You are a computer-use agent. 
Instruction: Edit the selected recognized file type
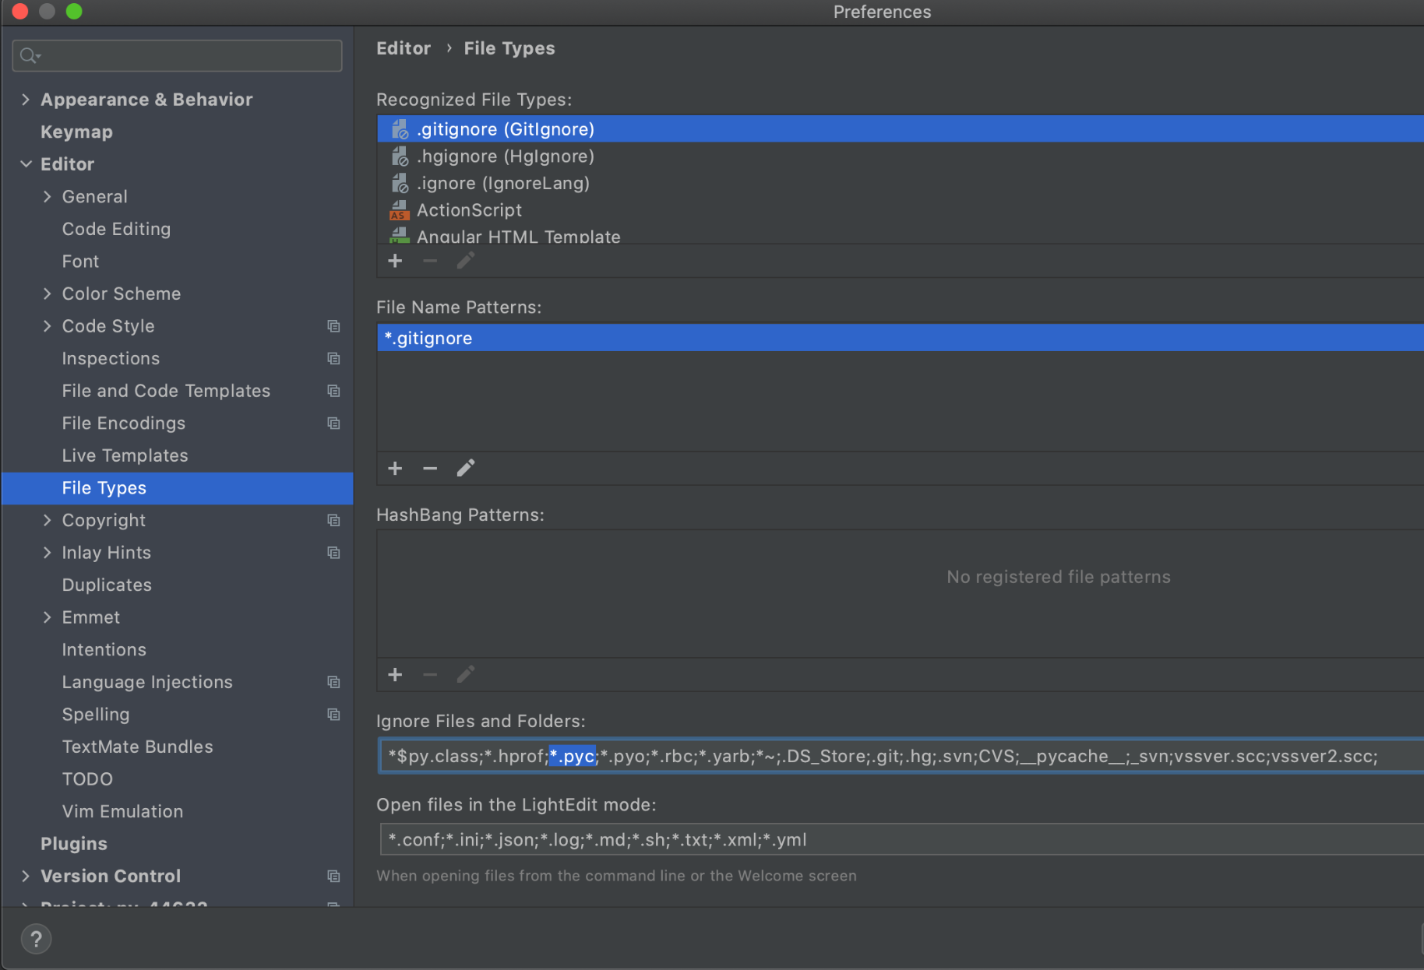coord(465,261)
